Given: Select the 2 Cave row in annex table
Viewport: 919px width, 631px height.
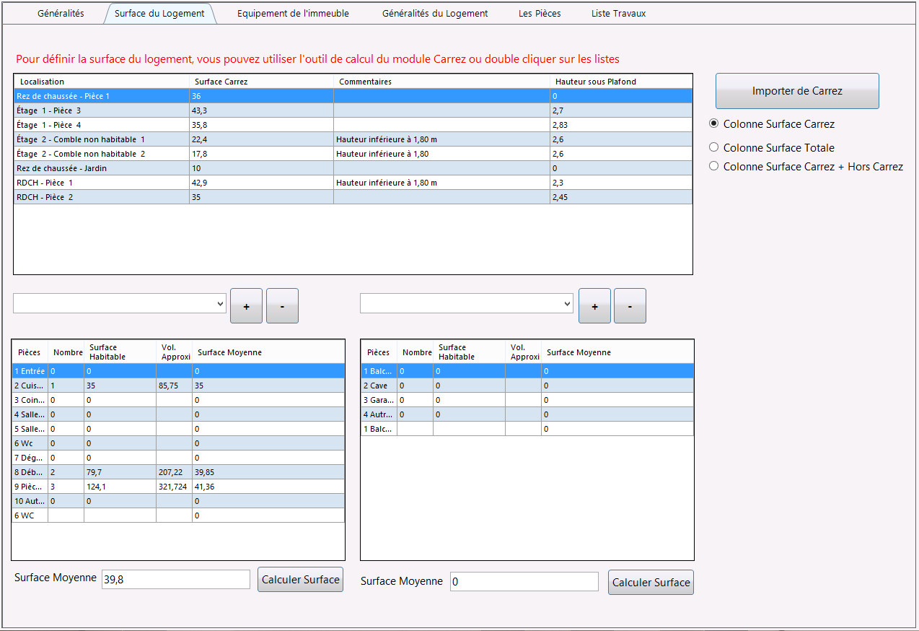Looking at the screenshot, I should pos(527,386).
